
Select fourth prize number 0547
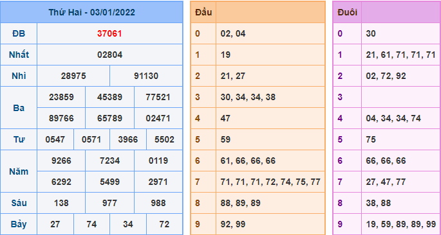coord(55,139)
